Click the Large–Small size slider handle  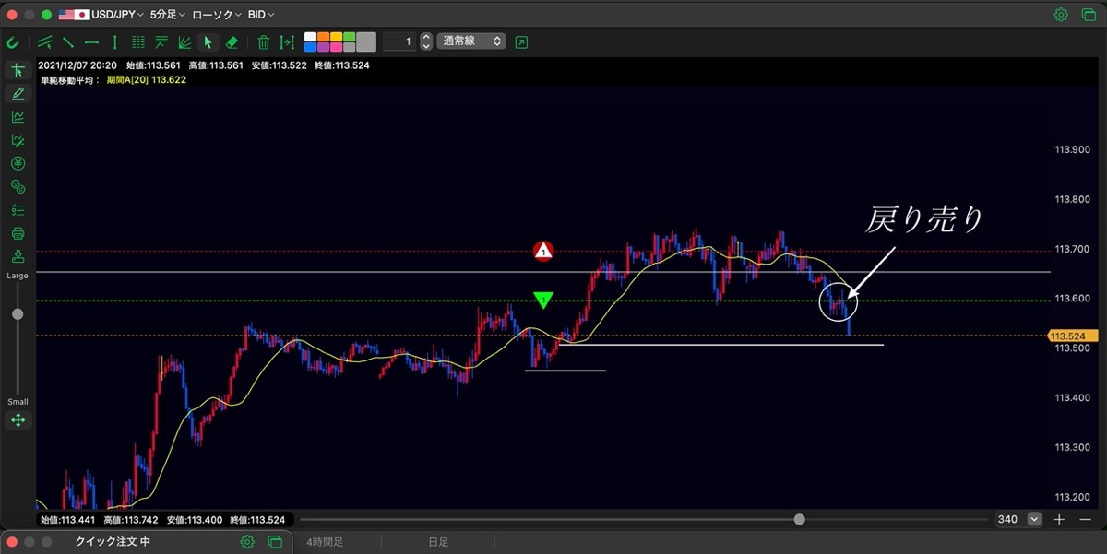click(18, 314)
